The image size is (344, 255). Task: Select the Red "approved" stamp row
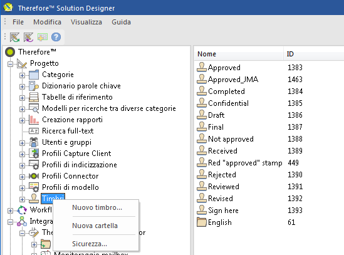(245, 163)
